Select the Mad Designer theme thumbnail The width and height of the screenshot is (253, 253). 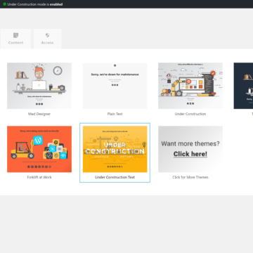tap(39, 86)
